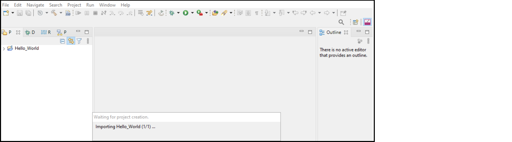512x142 pixels.
Task: Click the Open Type folder icon
Action: tap(215, 13)
